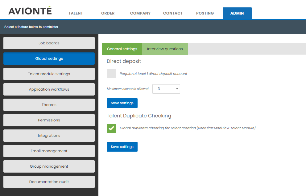Viewport: 306px width, 196px height.
Task: Open Email management
Action: coord(49,151)
